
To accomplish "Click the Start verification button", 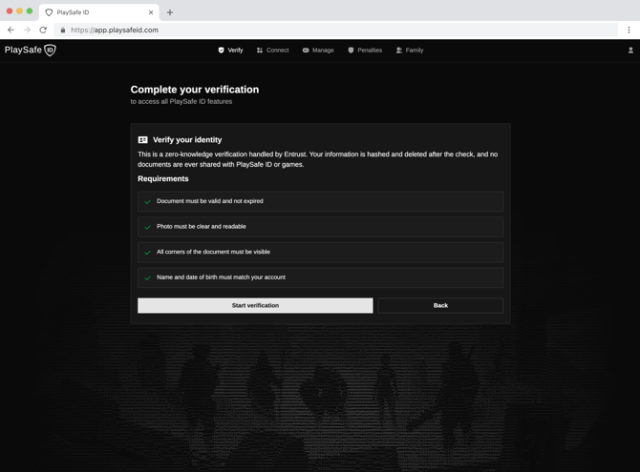I will (255, 305).
